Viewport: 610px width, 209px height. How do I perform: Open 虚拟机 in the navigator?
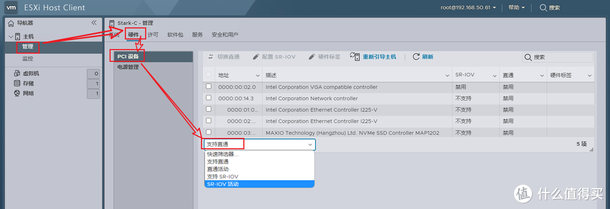point(31,73)
